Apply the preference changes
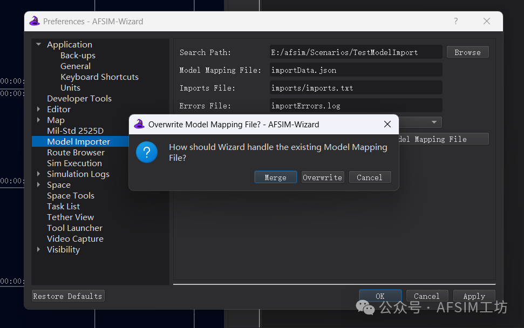The image size is (524, 328). tap(474, 296)
